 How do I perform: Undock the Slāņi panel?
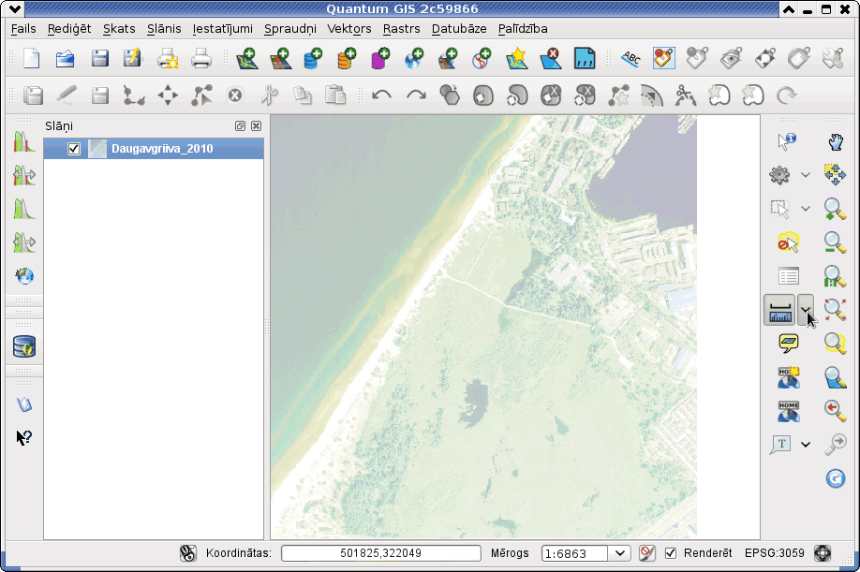click(x=240, y=126)
